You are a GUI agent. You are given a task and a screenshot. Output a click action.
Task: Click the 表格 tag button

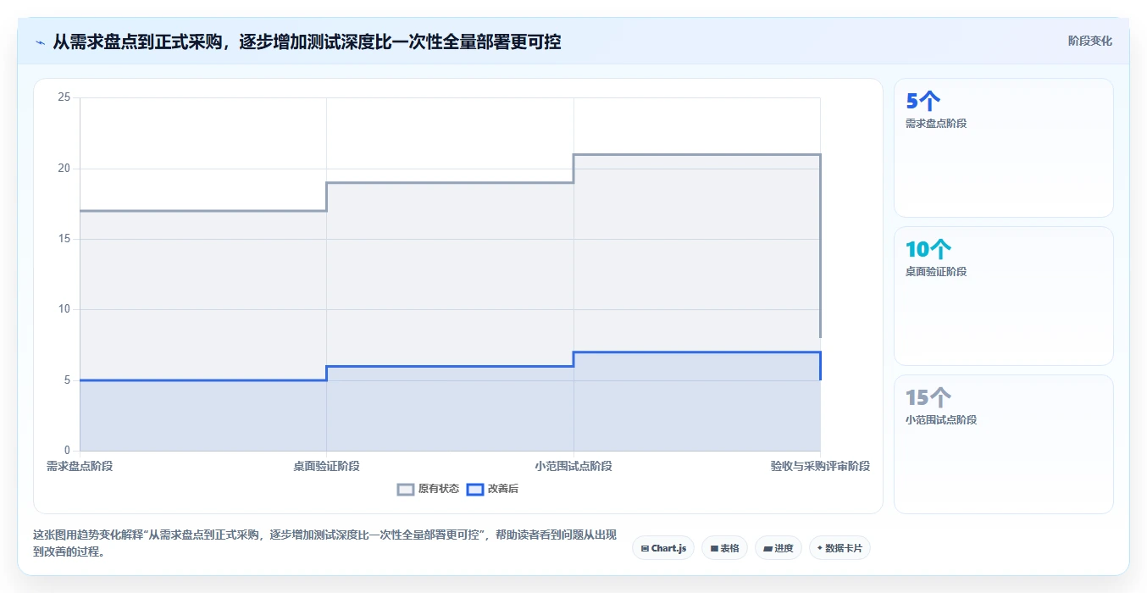pyautogui.click(x=724, y=548)
